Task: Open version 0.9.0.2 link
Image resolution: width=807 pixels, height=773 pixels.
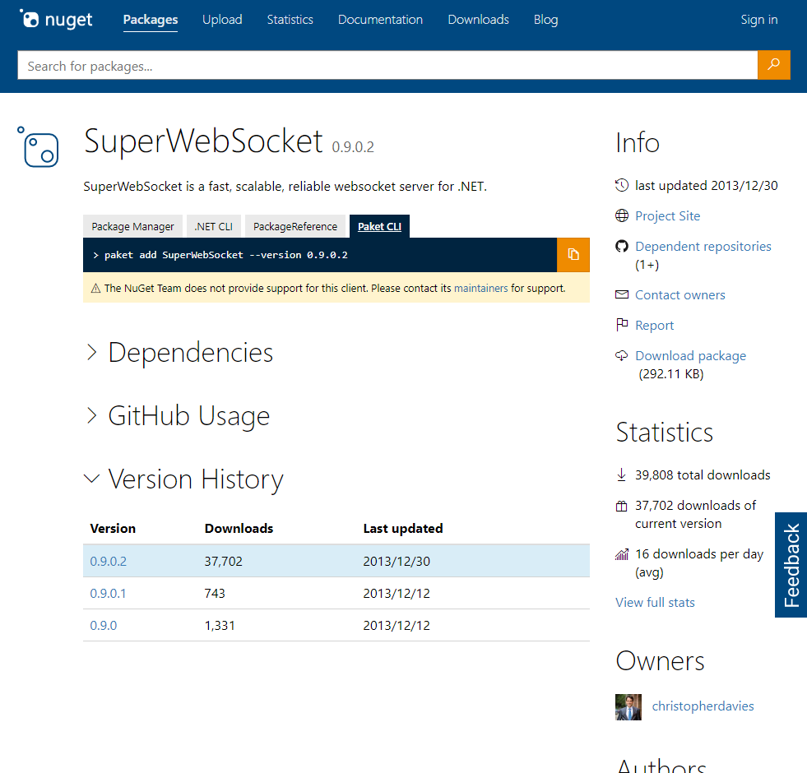Action: [x=108, y=561]
